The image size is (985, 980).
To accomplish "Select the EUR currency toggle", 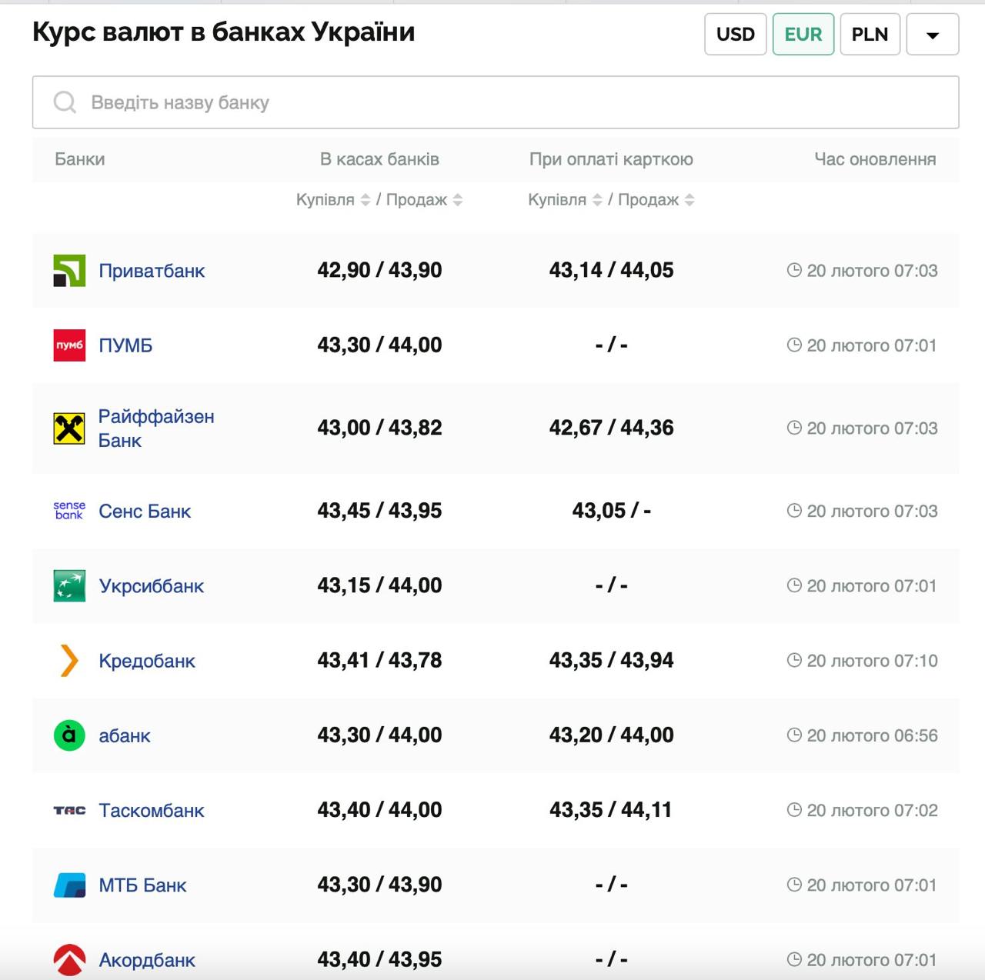I will (803, 35).
